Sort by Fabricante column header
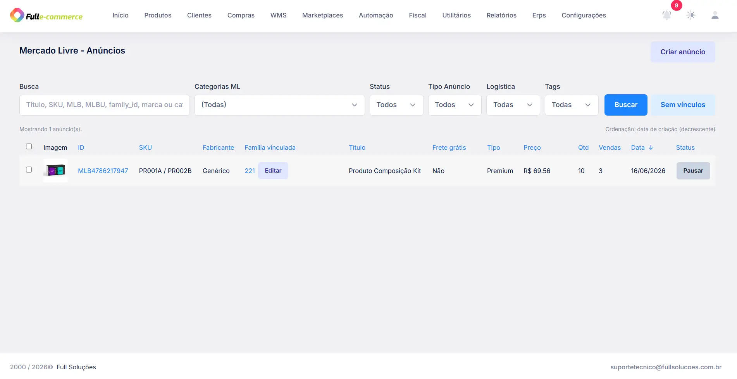The height and width of the screenshot is (379, 737). pos(218,147)
